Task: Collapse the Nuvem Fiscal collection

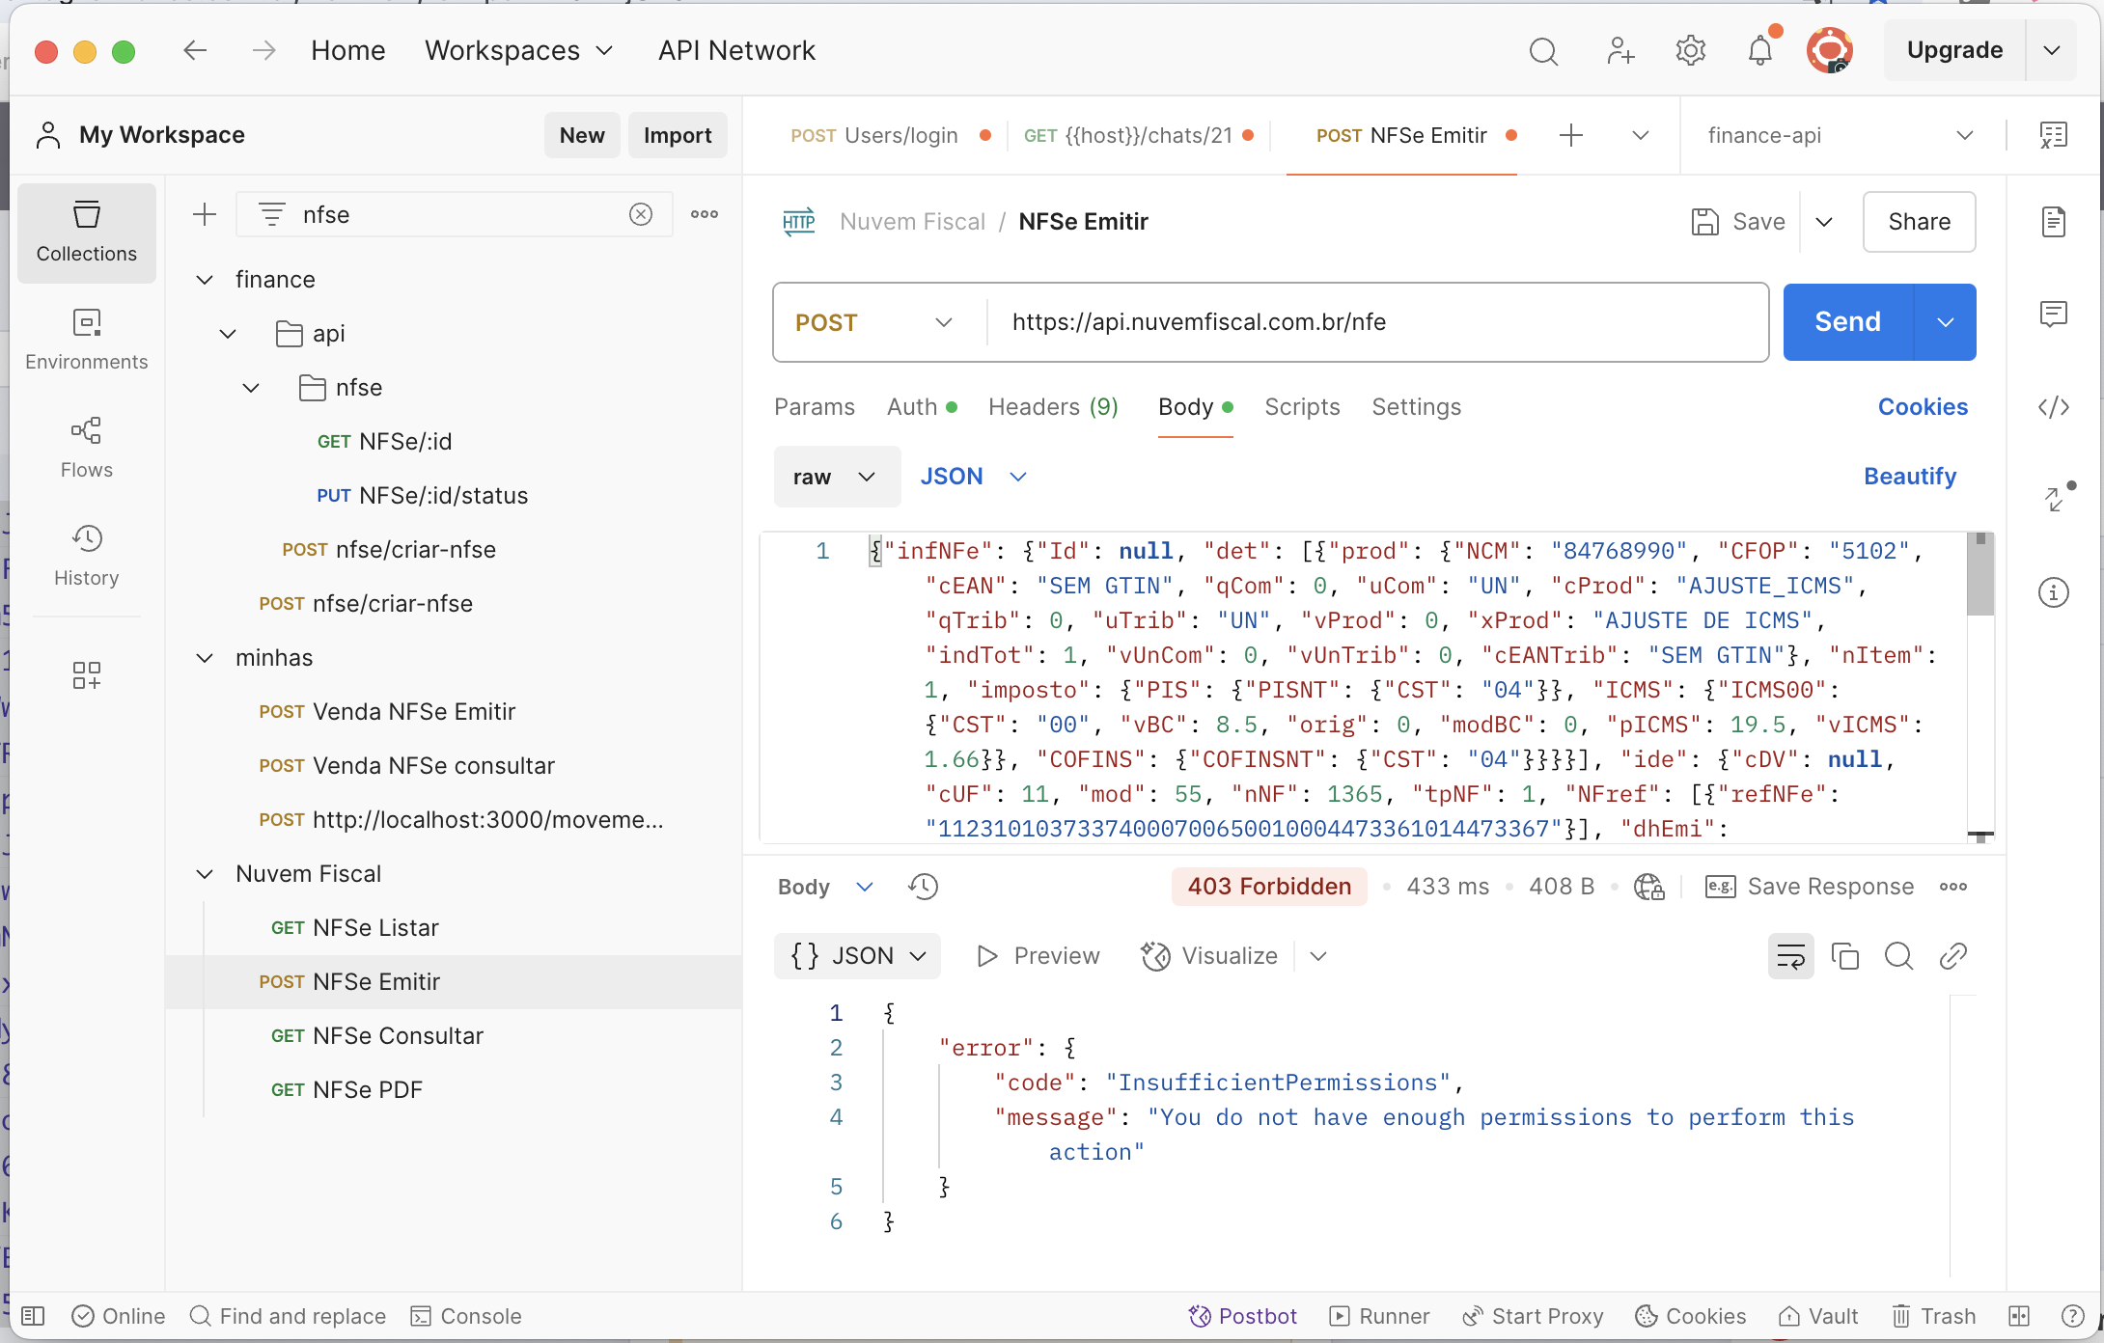Action: click(205, 874)
